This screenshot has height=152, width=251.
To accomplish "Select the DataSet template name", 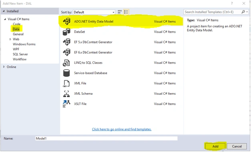I will pyautogui.click(x=79, y=32).
